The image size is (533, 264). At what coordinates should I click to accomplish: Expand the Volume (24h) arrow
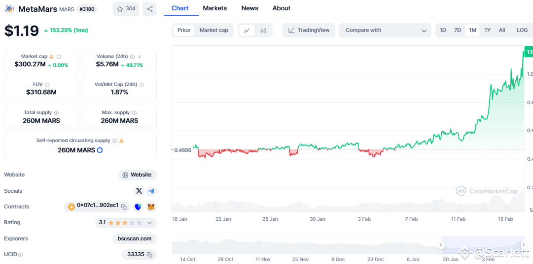tap(140, 57)
